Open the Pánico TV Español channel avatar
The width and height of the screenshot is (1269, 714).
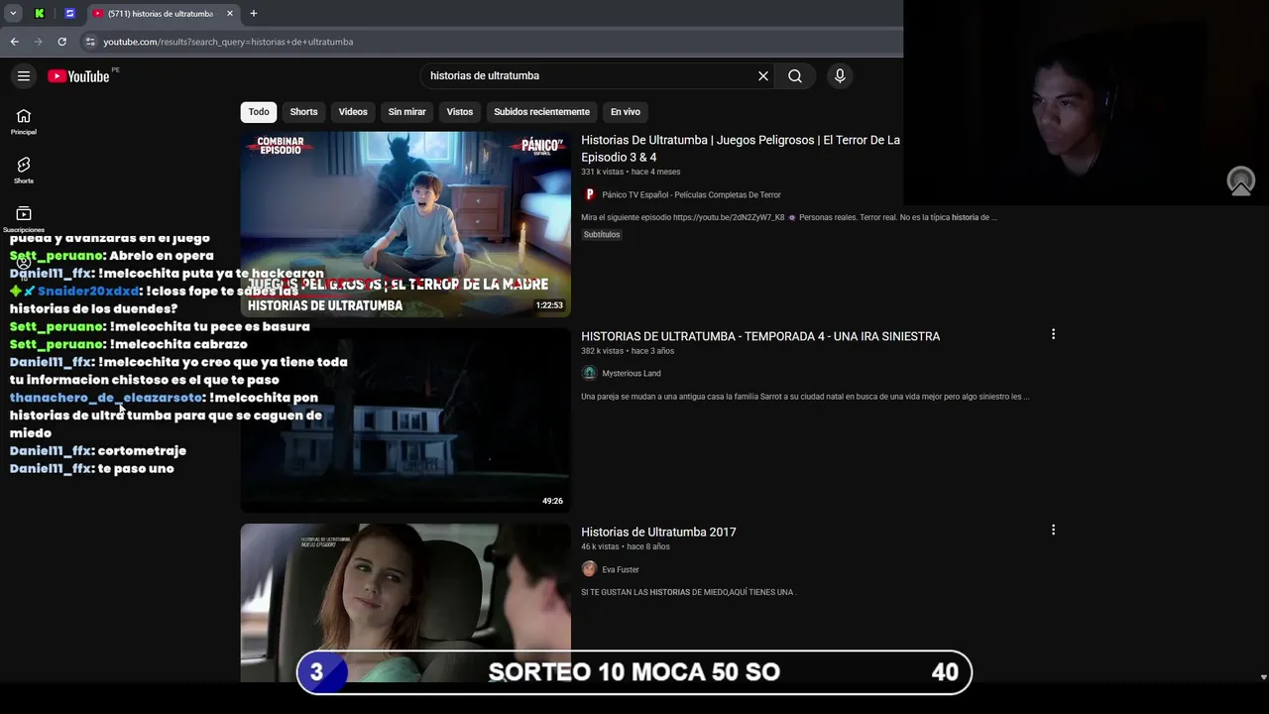pos(589,195)
